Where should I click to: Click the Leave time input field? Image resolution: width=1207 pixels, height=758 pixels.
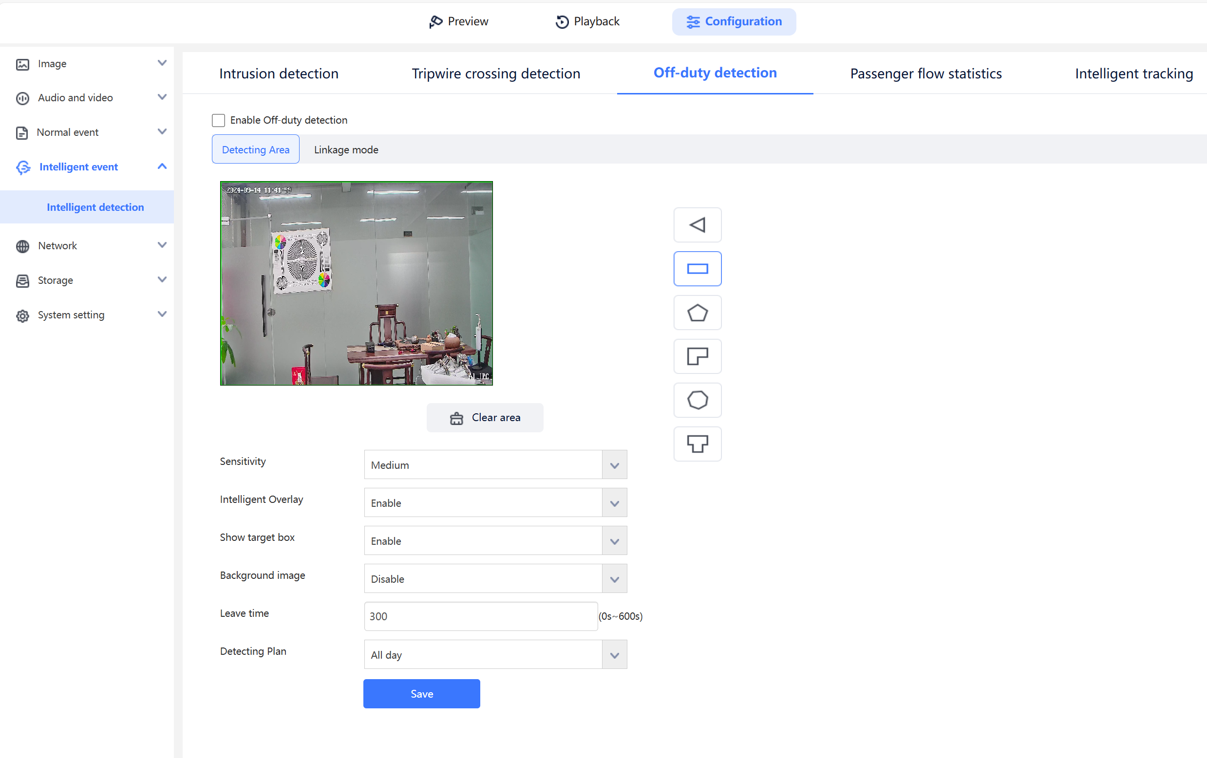(x=480, y=616)
